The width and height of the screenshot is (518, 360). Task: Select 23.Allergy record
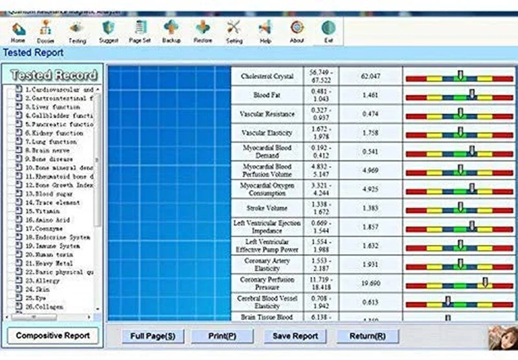[43, 281]
